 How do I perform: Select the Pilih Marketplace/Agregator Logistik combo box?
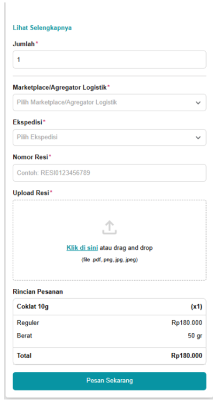[109, 102]
